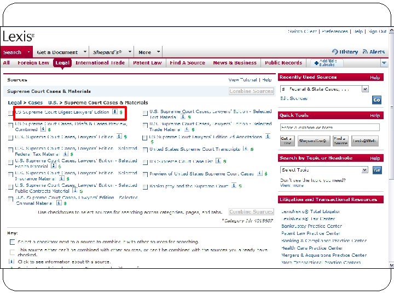Screen dimensions: 394x295
Task: Click Legal breadcrumb link
Action: [x=15, y=102]
